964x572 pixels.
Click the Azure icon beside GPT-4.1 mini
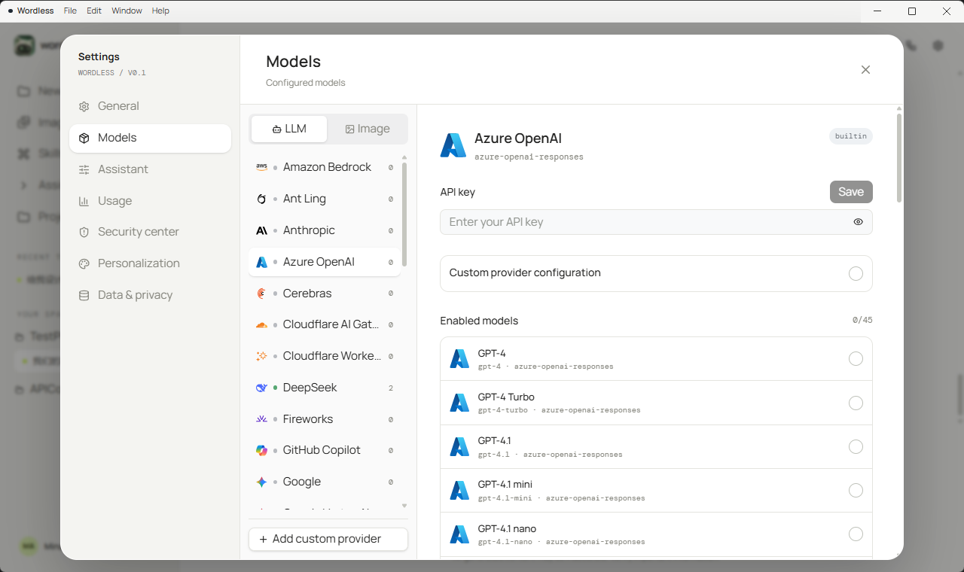click(459, 490)
